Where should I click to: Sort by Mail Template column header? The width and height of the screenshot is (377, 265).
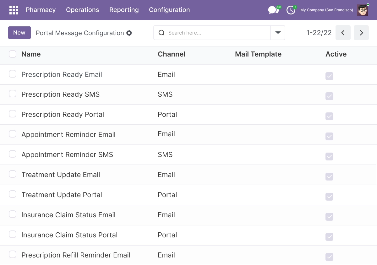pos(258,54)
